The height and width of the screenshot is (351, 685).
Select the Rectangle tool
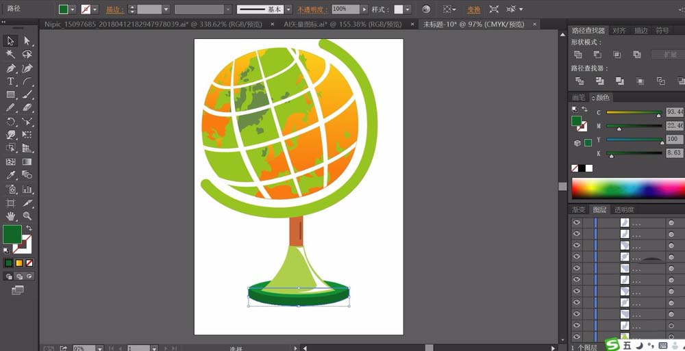(x=10, y=94)
